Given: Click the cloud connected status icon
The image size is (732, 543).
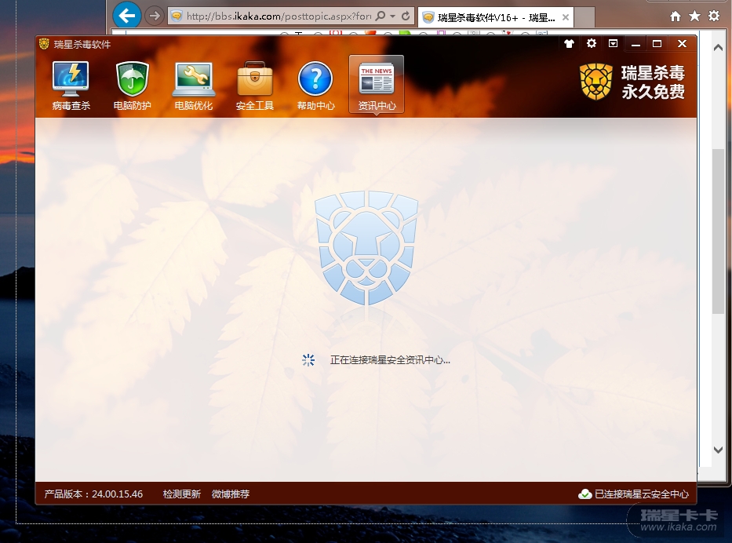Looking at the screenshot, I should click(585, 494).
